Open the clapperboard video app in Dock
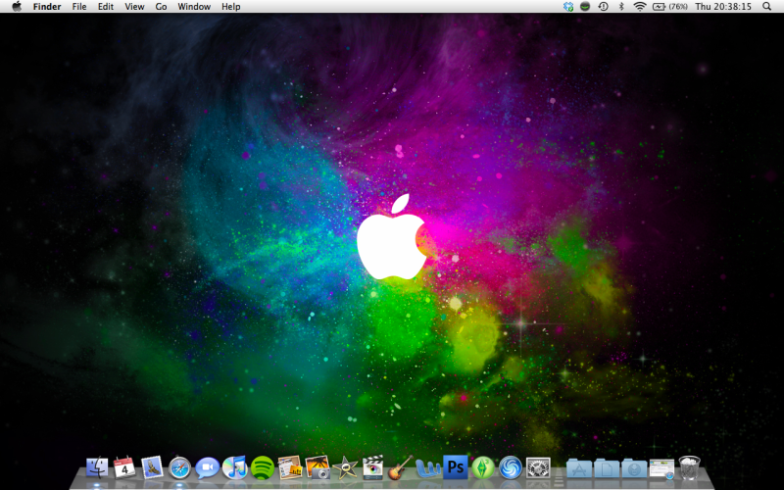The height and width of the screenshot is (490, 784). pos(372,468)
